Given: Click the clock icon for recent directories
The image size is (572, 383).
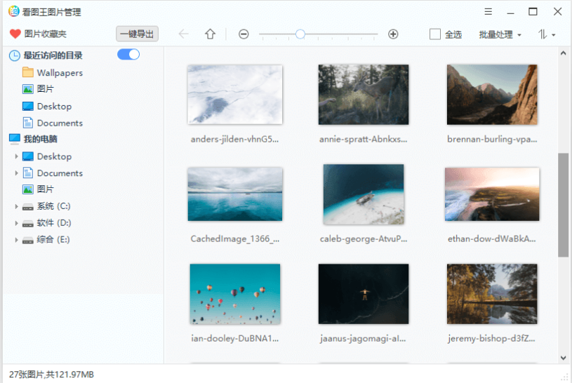Looking at the screenshot, I should click(15, 55).
